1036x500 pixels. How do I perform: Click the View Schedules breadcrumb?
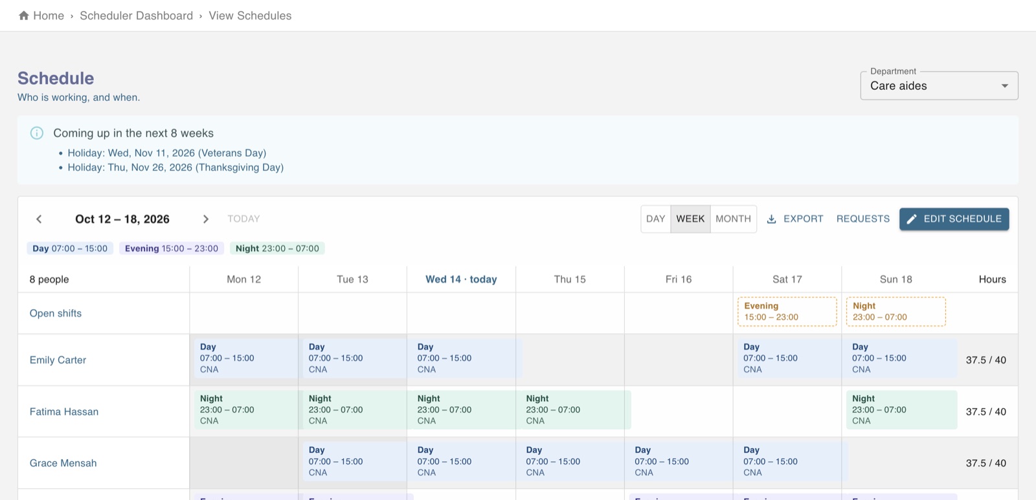pyautogui.click(x=250, y=16)
